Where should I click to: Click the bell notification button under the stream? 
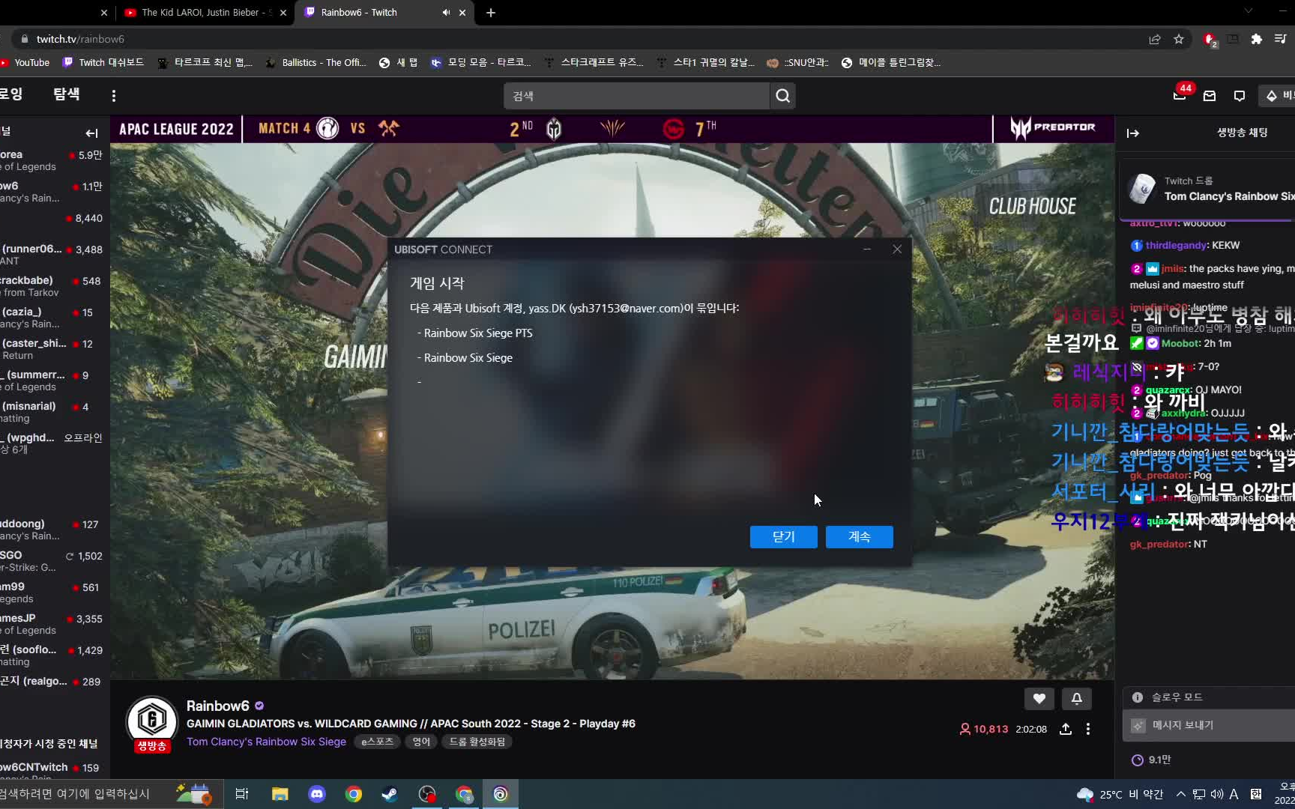[1077, 699]
